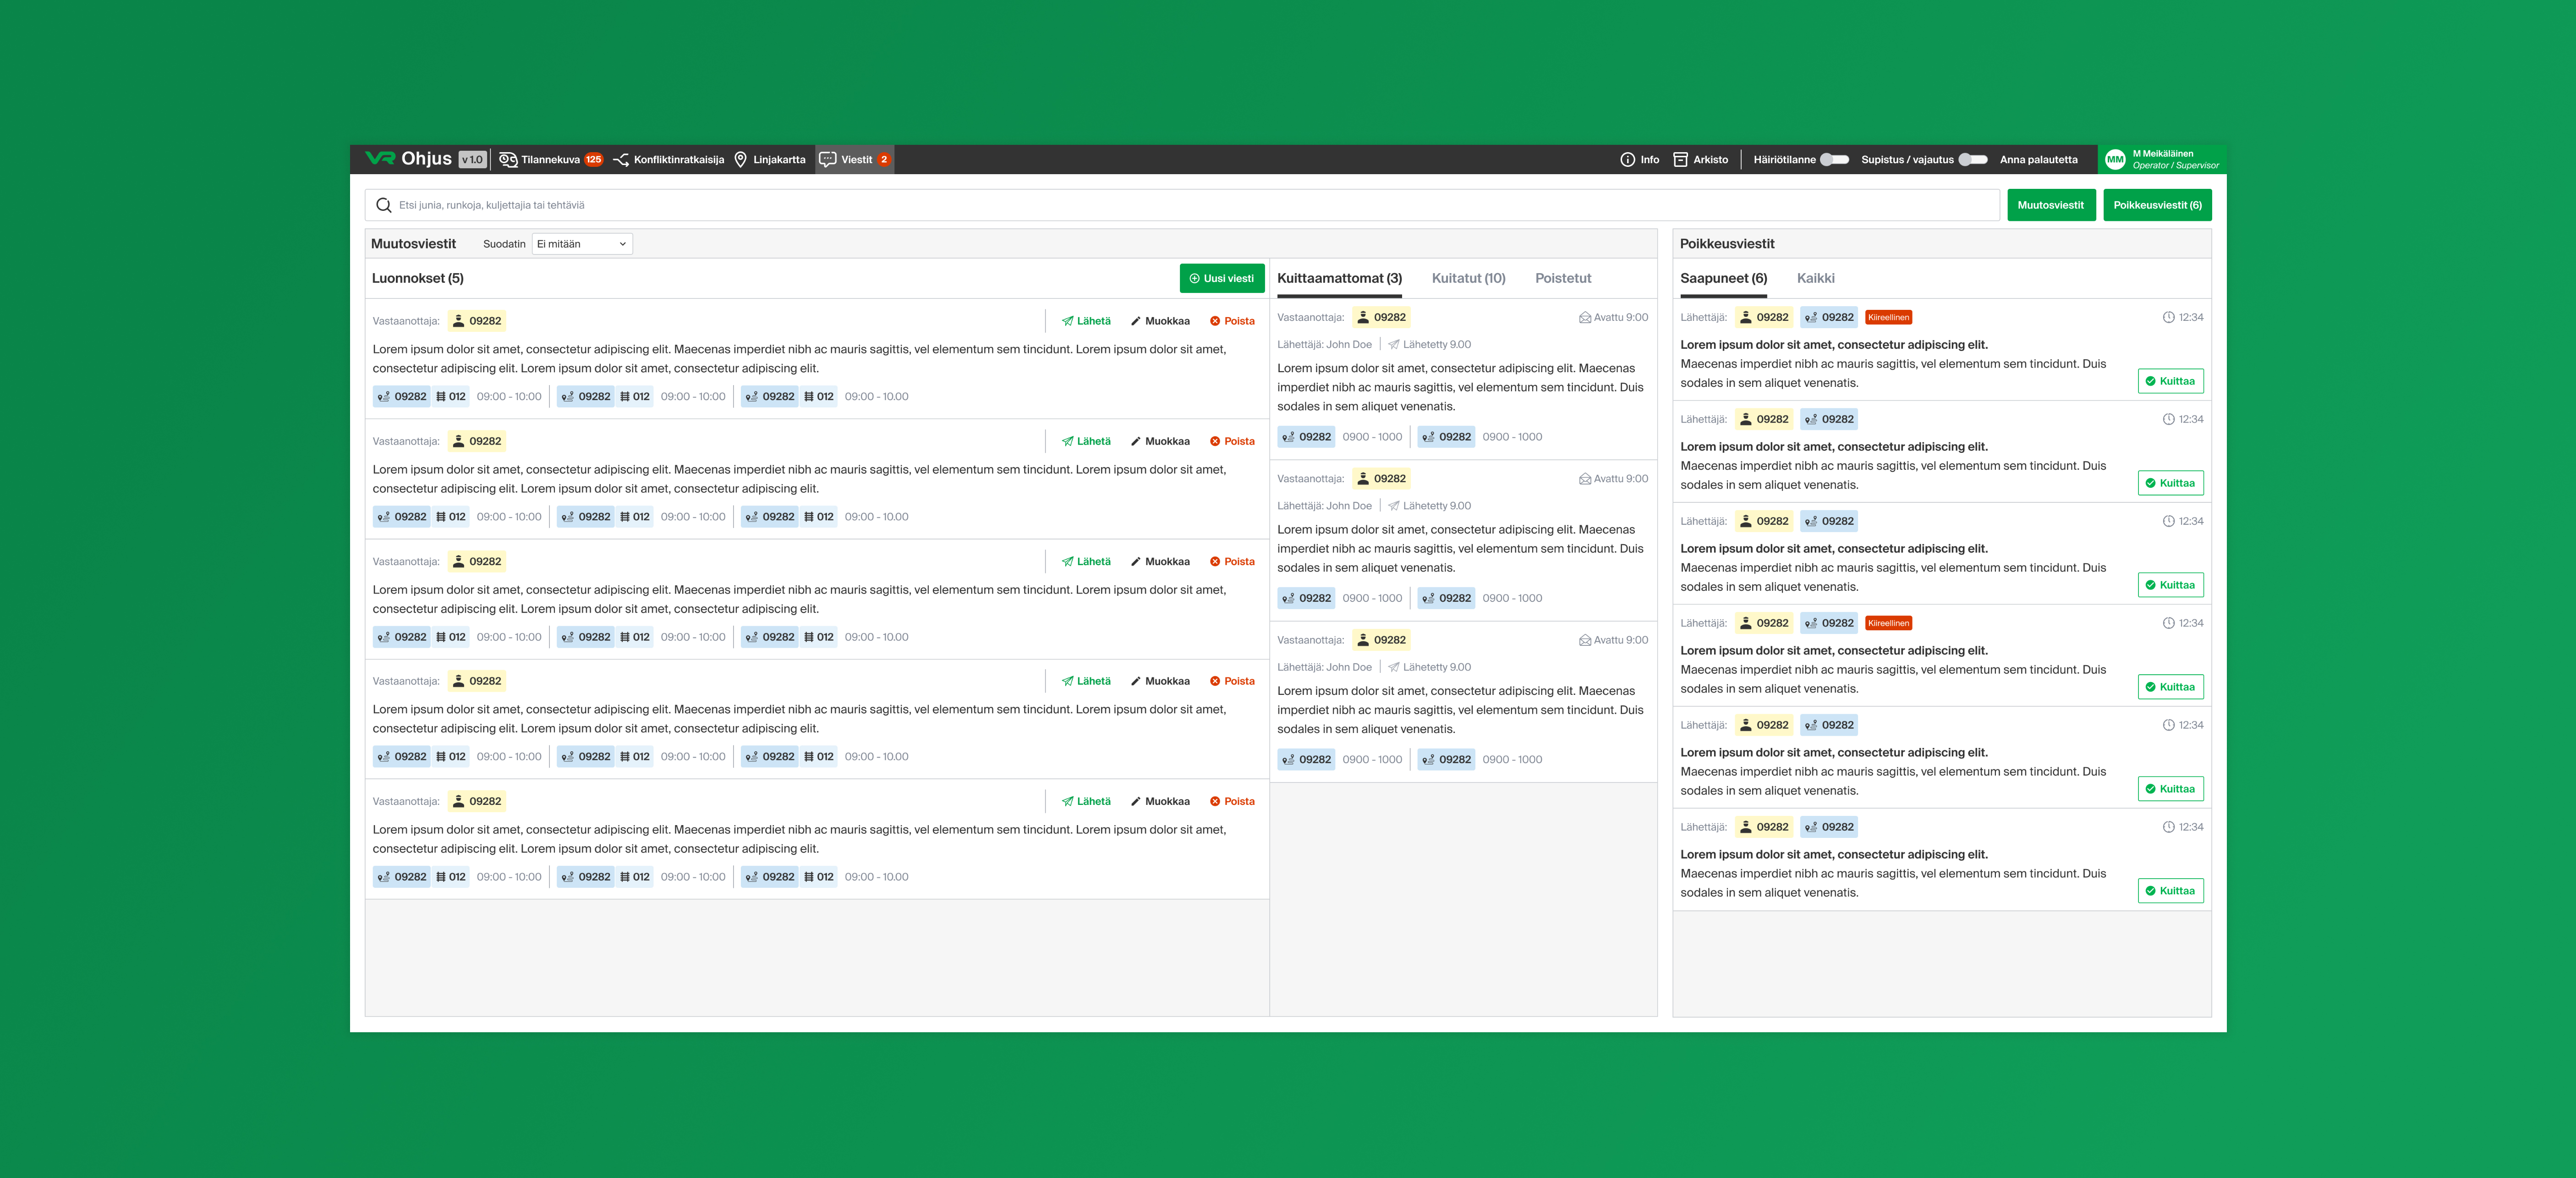This screenshot has width=2576, height=1178.
Task: Click Poista on the second draft
Action: pos(1232,441)
